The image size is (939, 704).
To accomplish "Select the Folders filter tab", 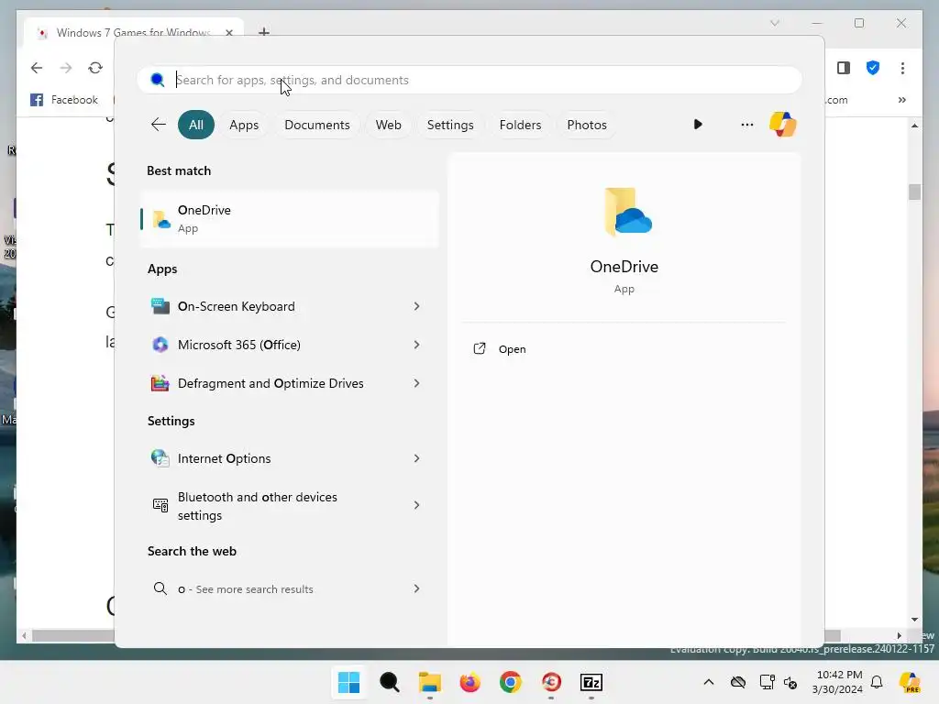I will (521, 125).
